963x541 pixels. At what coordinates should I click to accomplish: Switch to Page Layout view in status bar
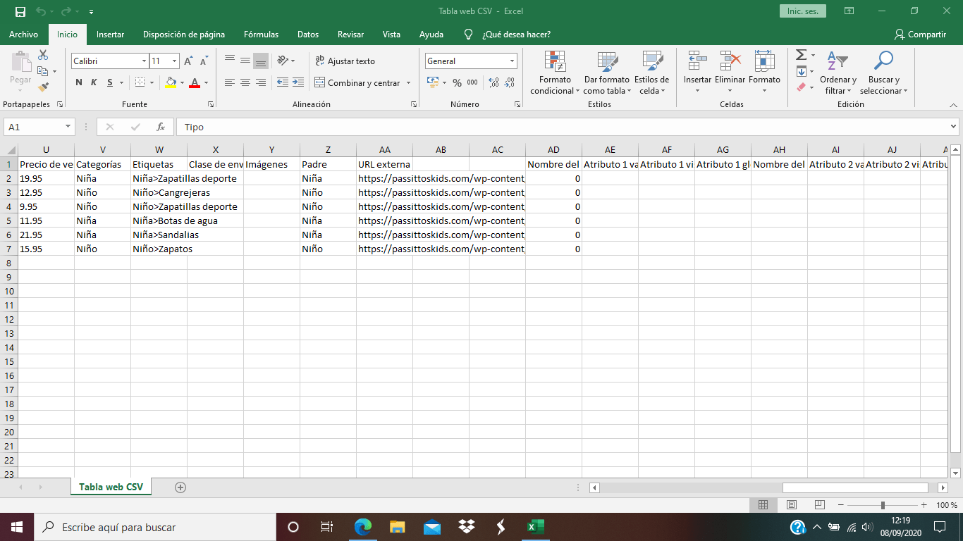792,505
